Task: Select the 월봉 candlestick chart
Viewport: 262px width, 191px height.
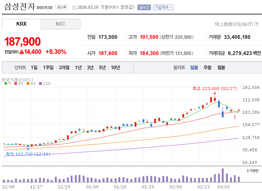Action: [221, 67]
